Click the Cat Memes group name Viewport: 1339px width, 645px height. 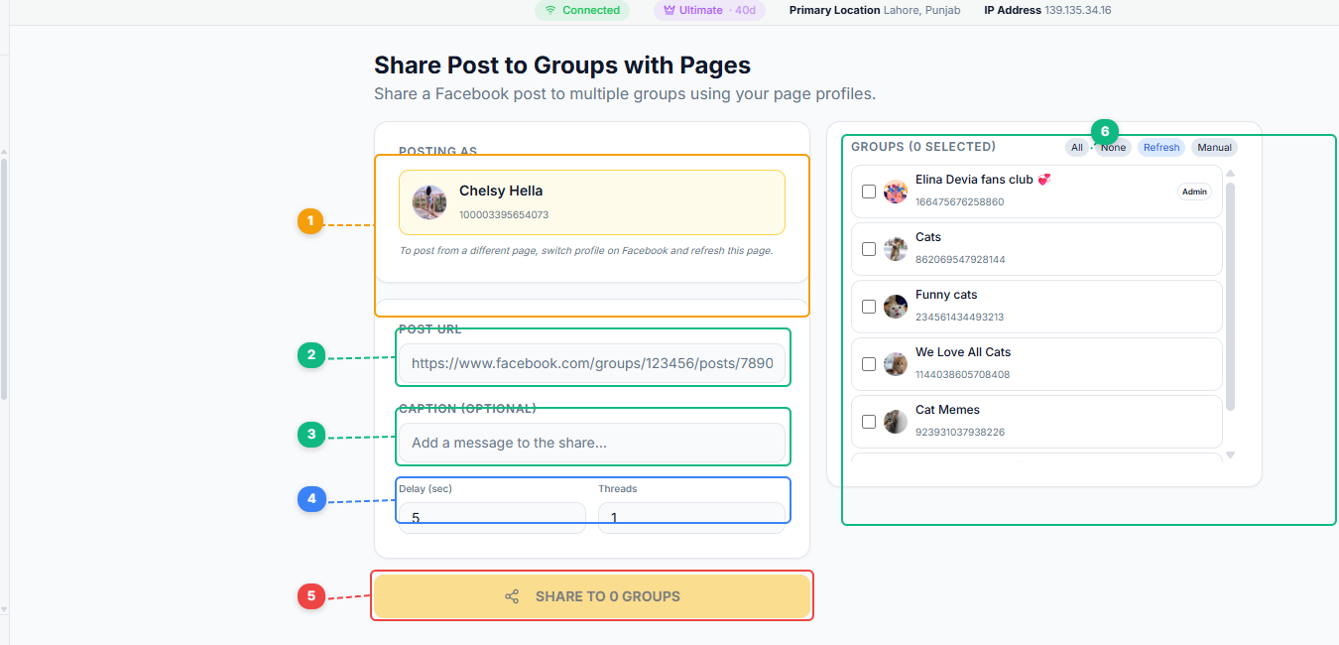[x=947, y=410]
